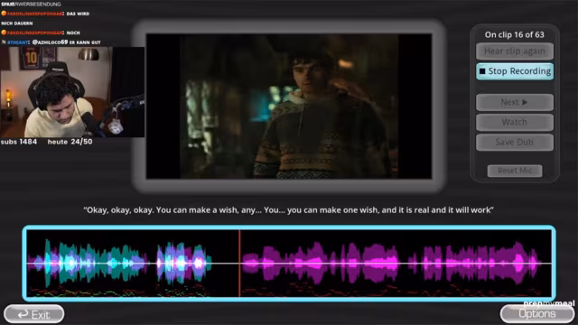
Task: Click the 'heute 24/50' counter
Action: (x=70, y=142)
